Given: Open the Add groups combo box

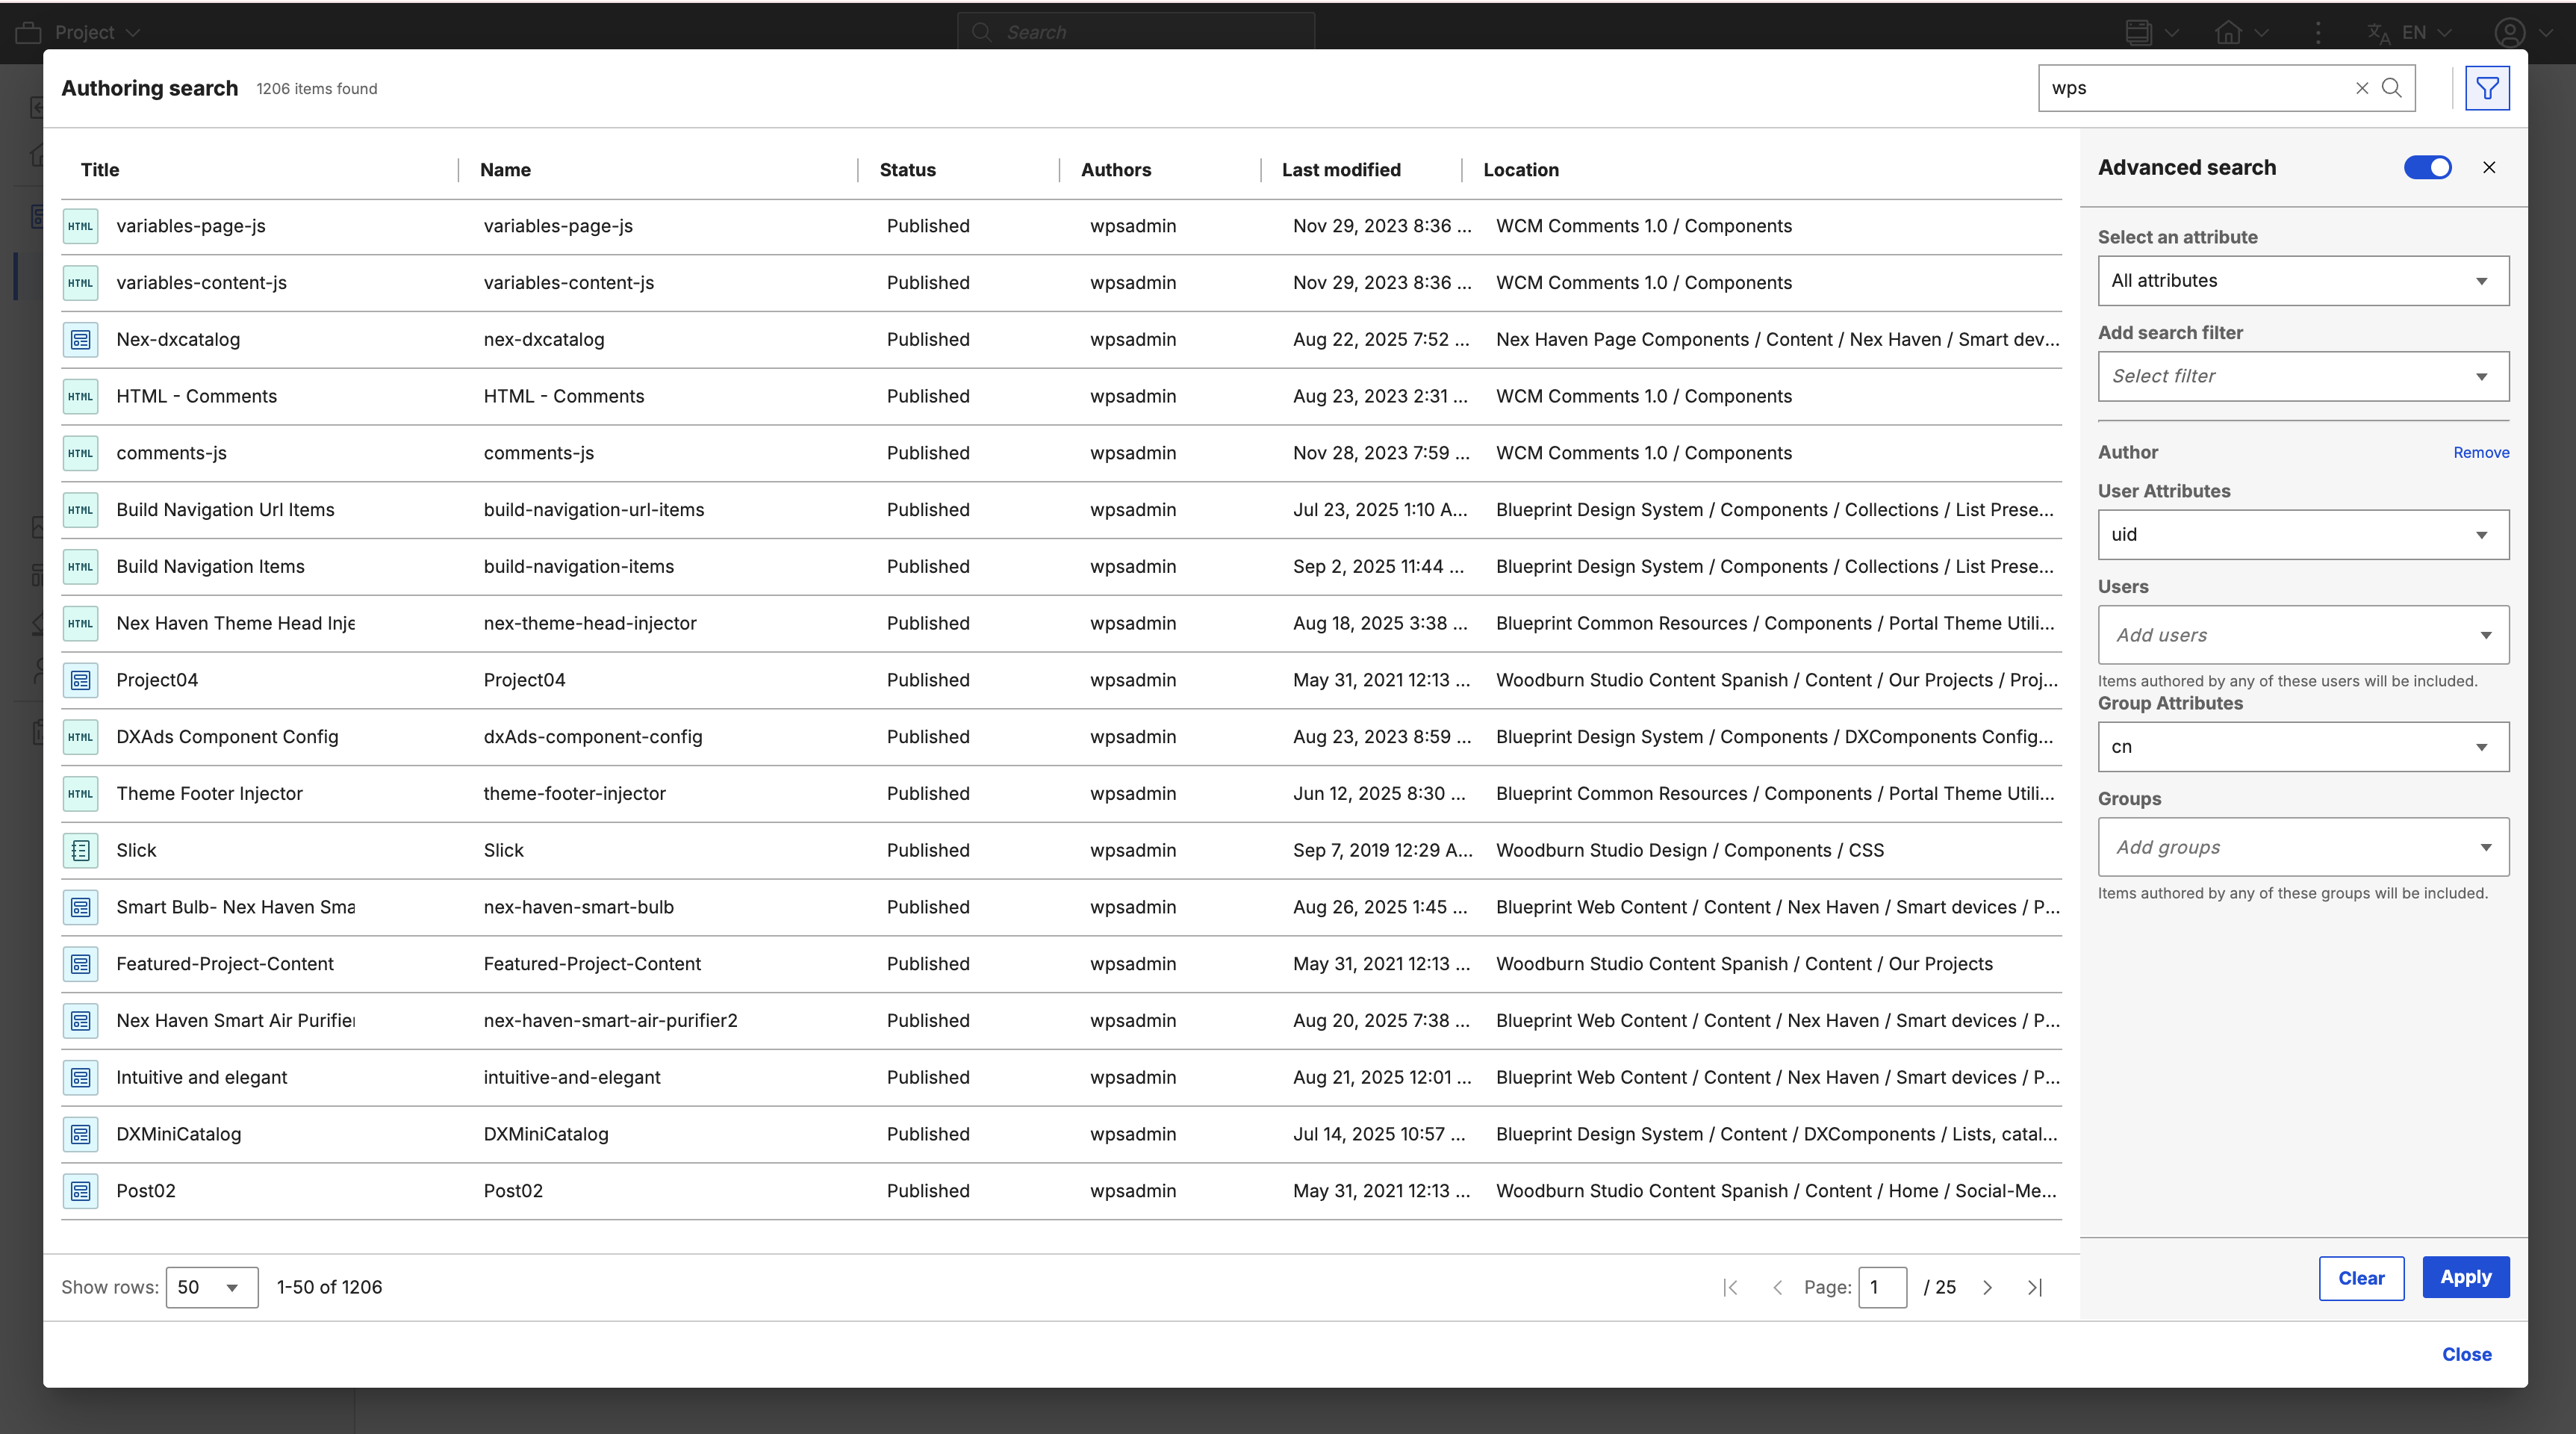Looking at the screenshot, I should [x=2302, y=847].
